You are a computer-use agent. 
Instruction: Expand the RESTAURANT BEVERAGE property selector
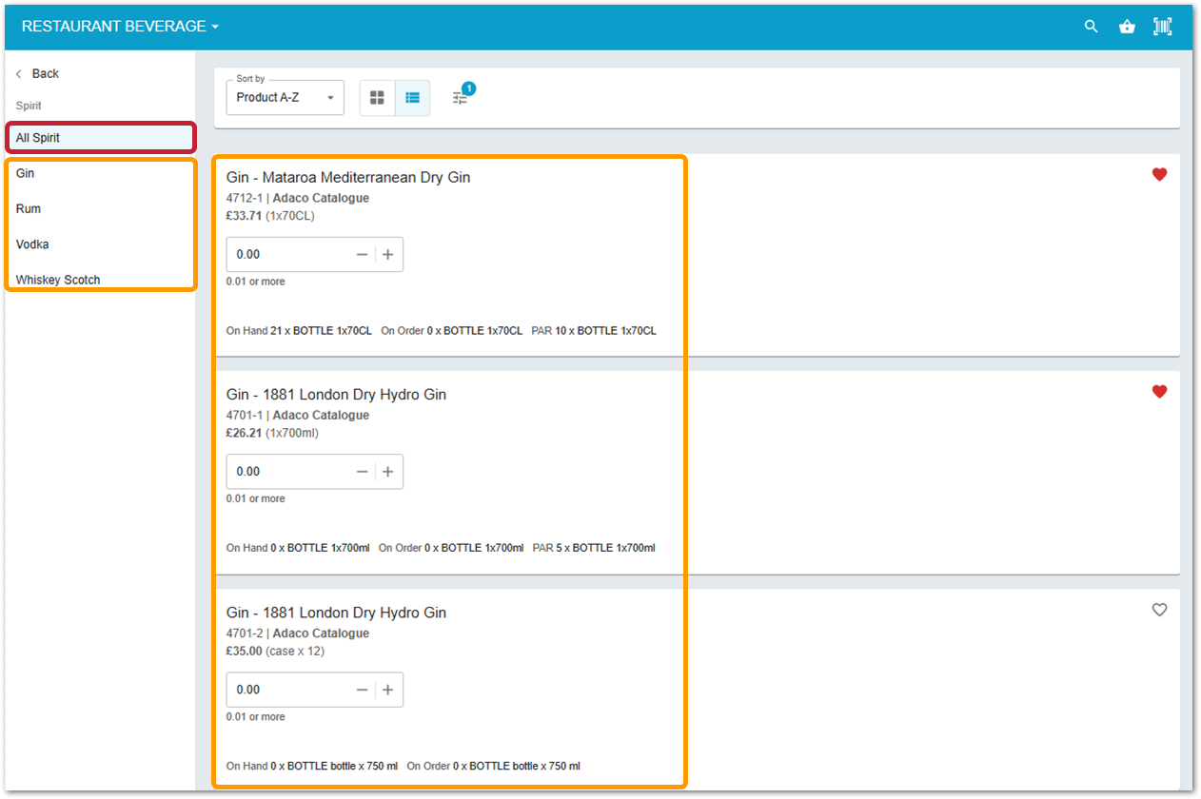coord(214,26)
